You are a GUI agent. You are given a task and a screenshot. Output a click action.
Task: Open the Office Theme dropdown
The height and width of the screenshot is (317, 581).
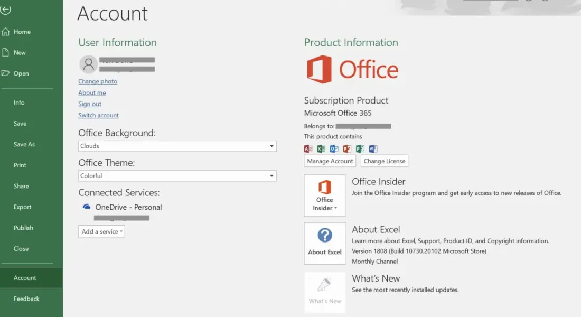point(177,176)
